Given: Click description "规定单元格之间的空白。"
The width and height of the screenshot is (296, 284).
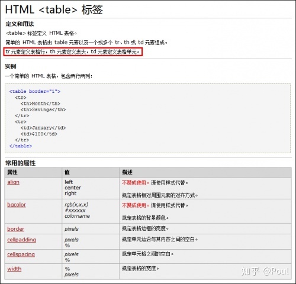Looking at the screenshot, I should pos(147,254).
